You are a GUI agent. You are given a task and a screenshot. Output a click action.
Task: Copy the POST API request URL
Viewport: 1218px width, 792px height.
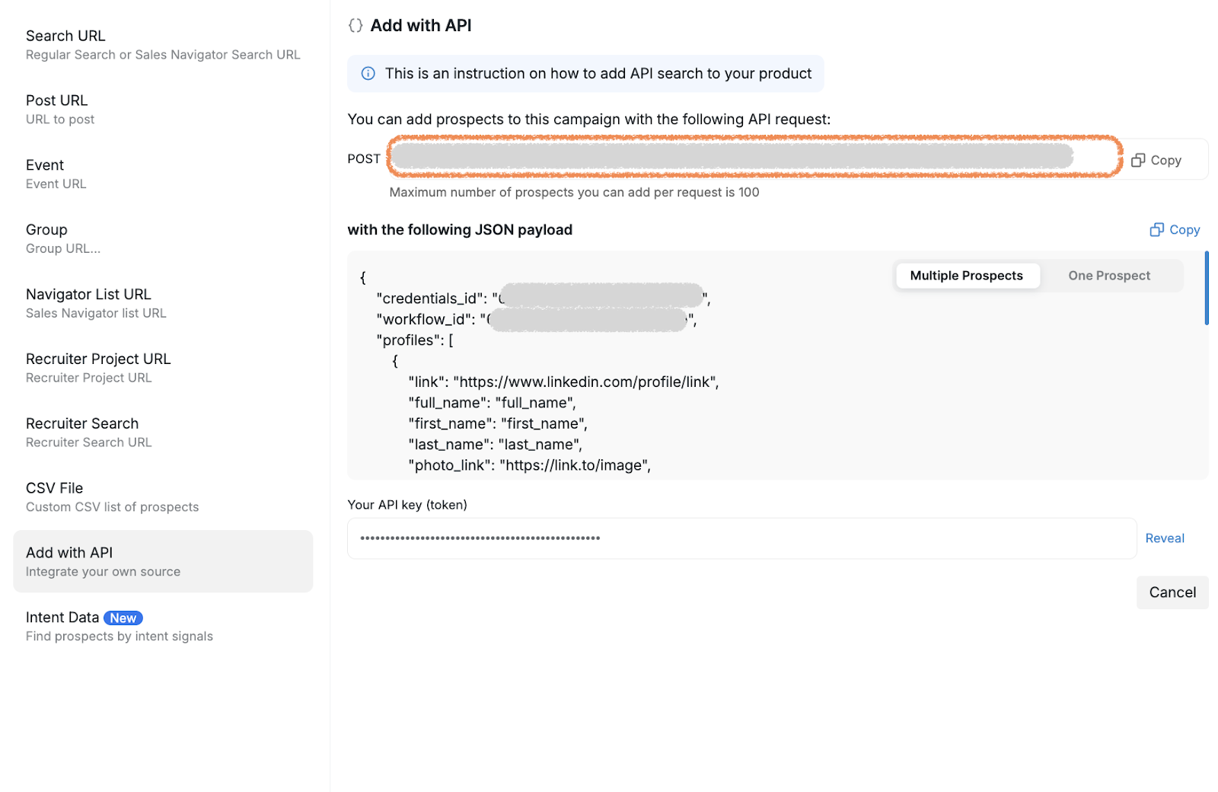point(1156,160)
